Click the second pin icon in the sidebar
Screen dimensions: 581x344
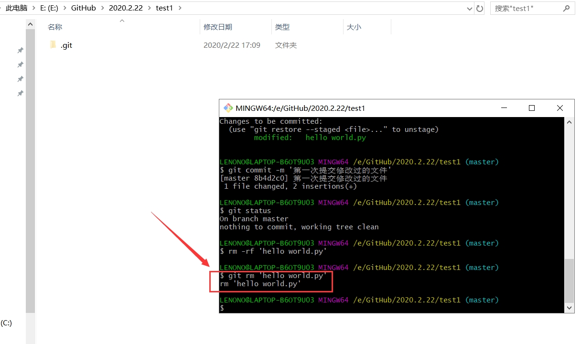coord(20,64)
